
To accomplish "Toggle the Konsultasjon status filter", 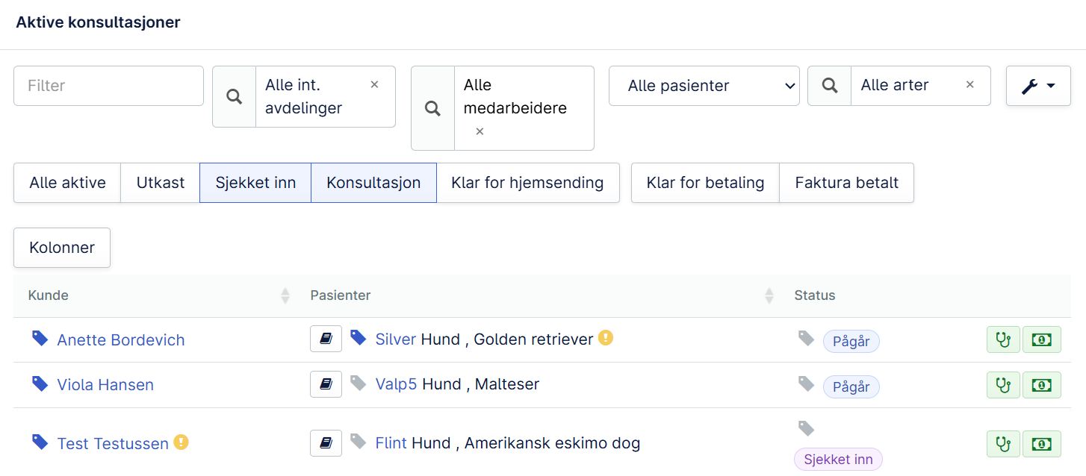I will click(373, 183).
